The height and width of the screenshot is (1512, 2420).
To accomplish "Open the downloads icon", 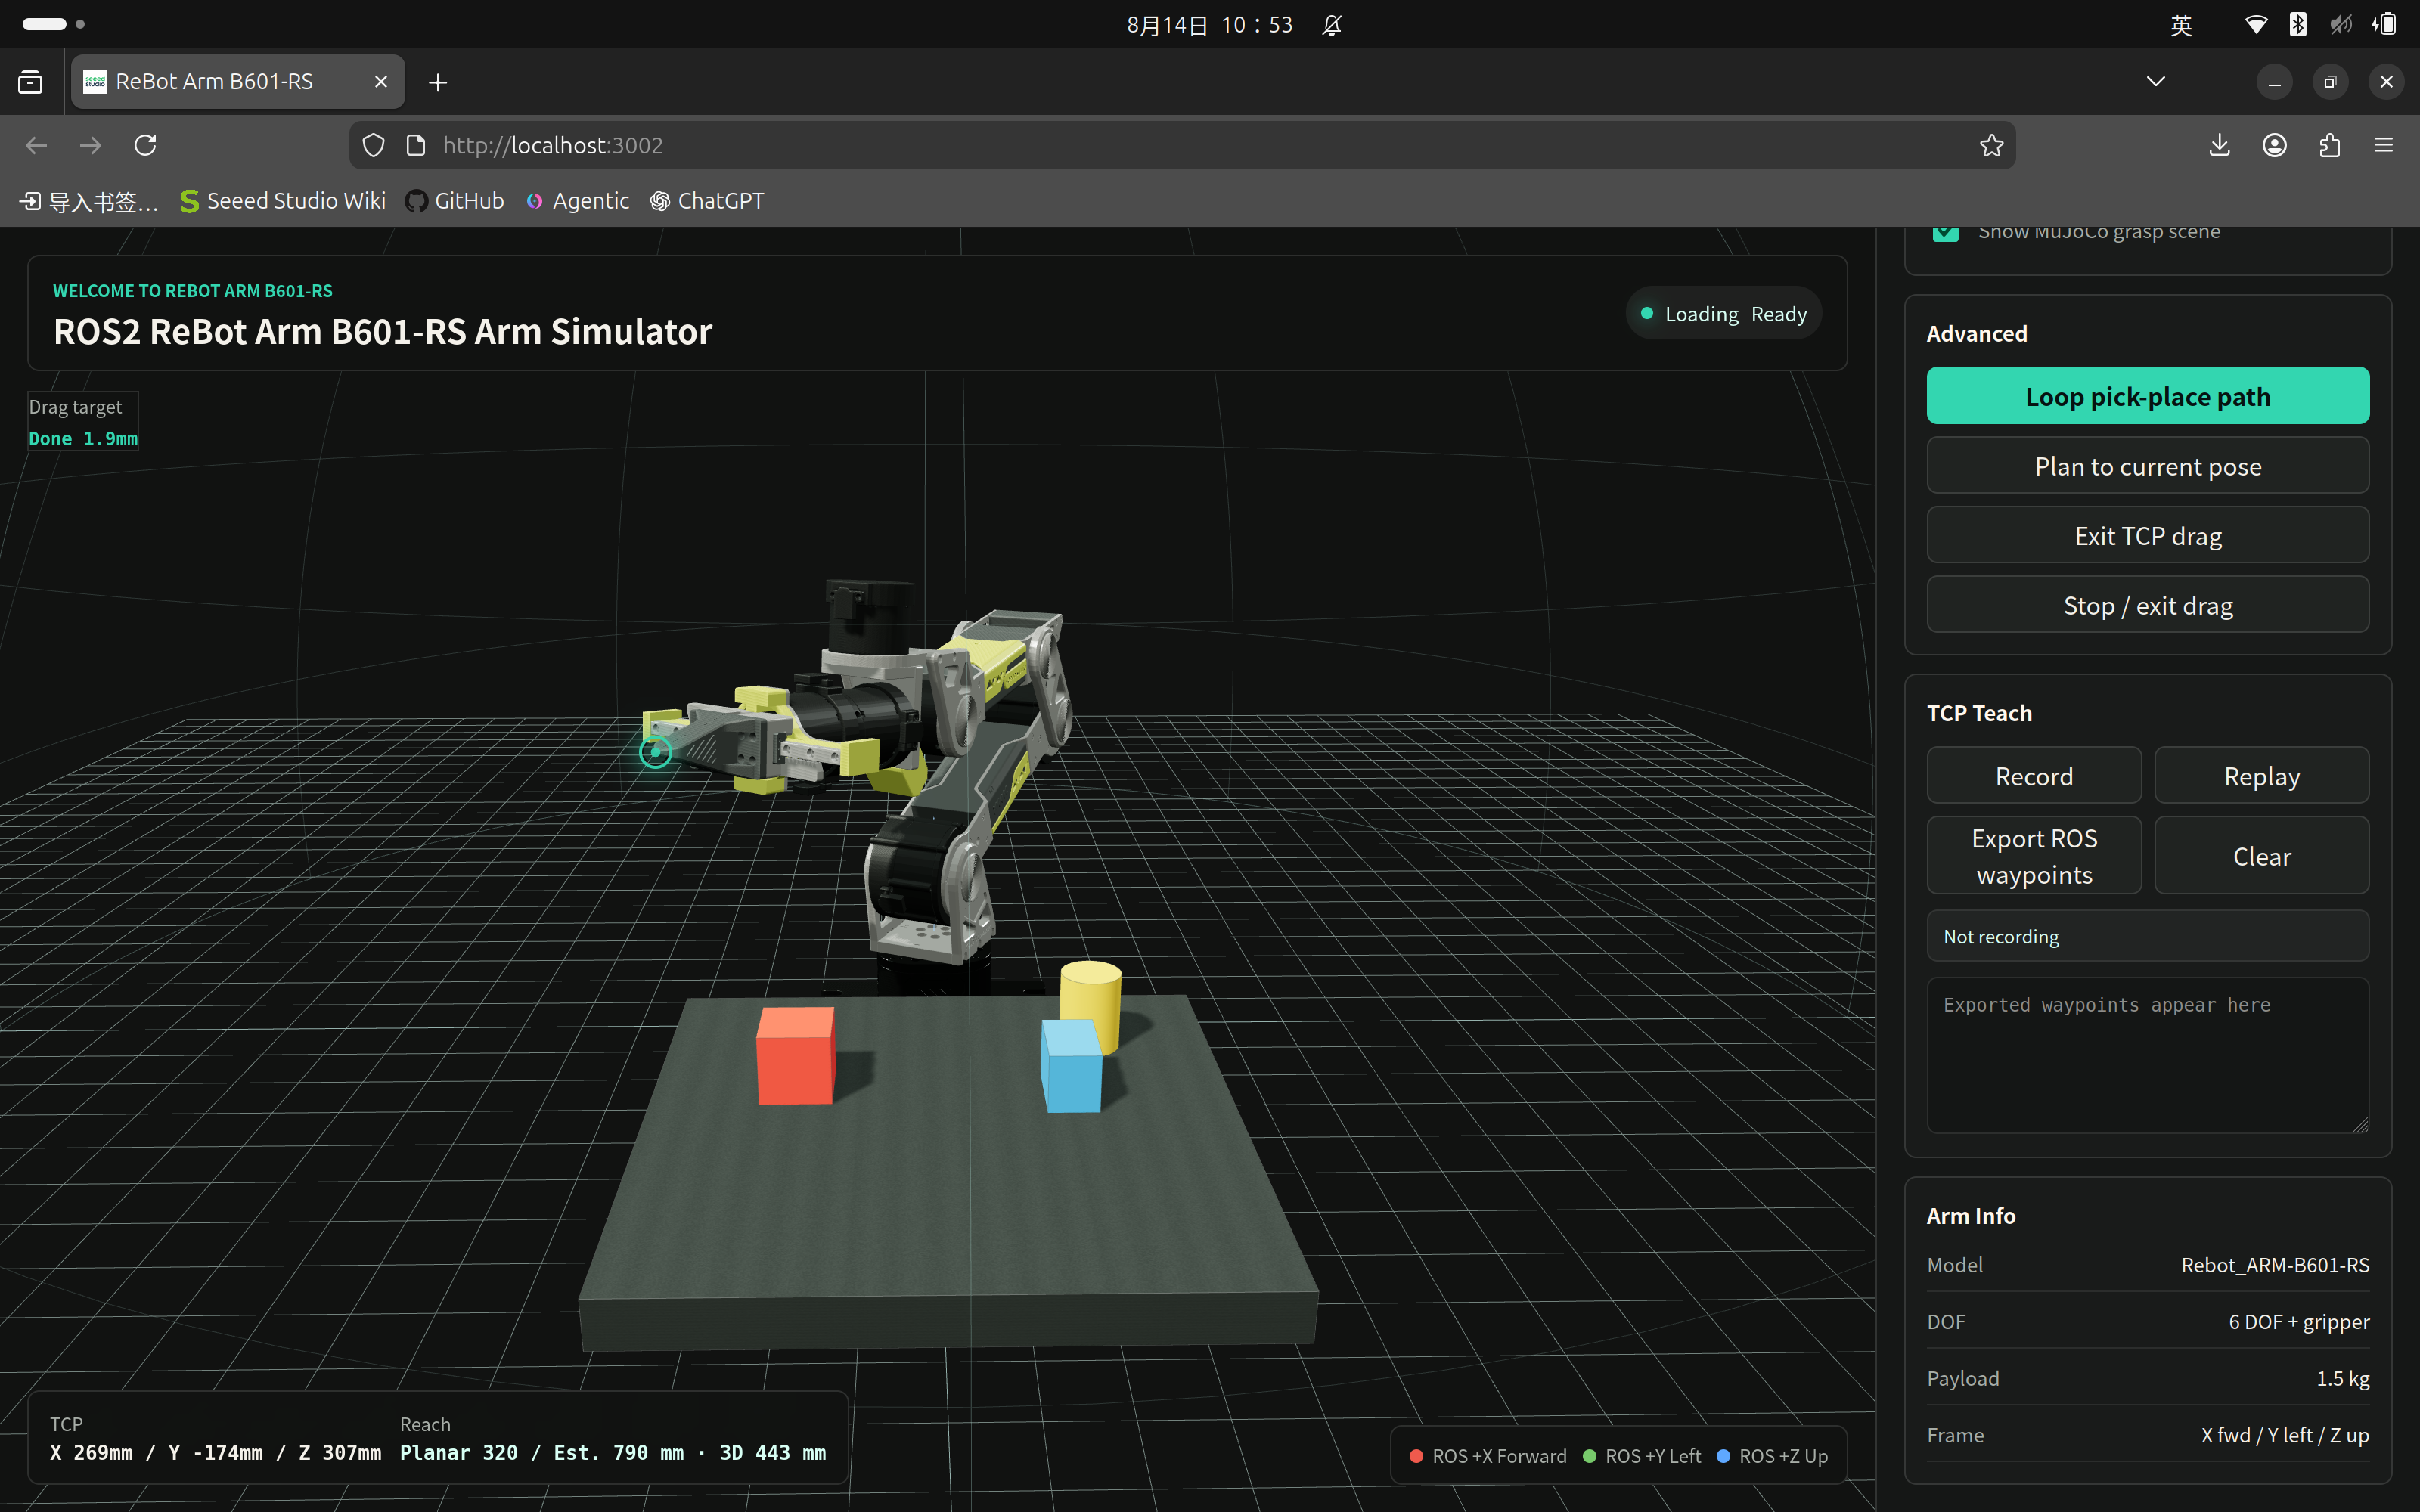I will click(x=2219, y=145).
